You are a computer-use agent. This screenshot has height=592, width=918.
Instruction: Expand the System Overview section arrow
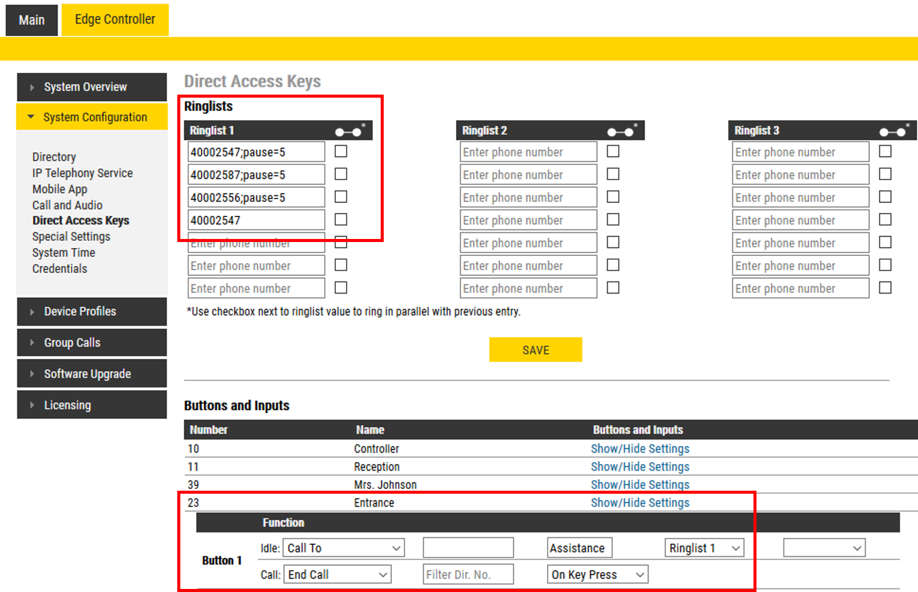[32, 87]
